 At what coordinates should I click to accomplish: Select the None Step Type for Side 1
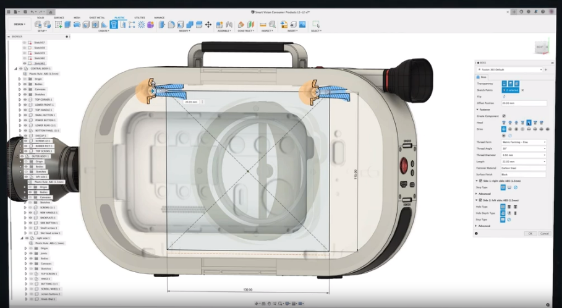[x=516, y=187]
